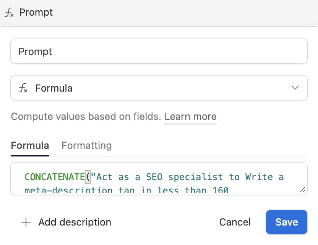Expand field types using the chevron arrow
This screenshot has width=318, height=245.
(x=295, y=88)
